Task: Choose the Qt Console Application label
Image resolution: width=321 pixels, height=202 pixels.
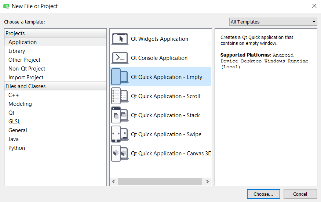Action: [x=159, y=58]
